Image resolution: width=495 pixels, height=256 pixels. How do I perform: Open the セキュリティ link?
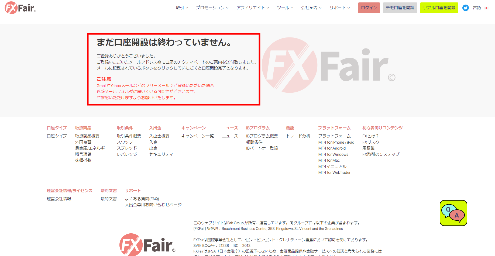(161, 154)
